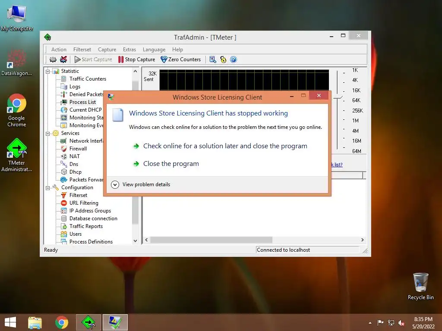Open the Extras menu
Viewport: 442px width, 331px height.
[129, 50]
